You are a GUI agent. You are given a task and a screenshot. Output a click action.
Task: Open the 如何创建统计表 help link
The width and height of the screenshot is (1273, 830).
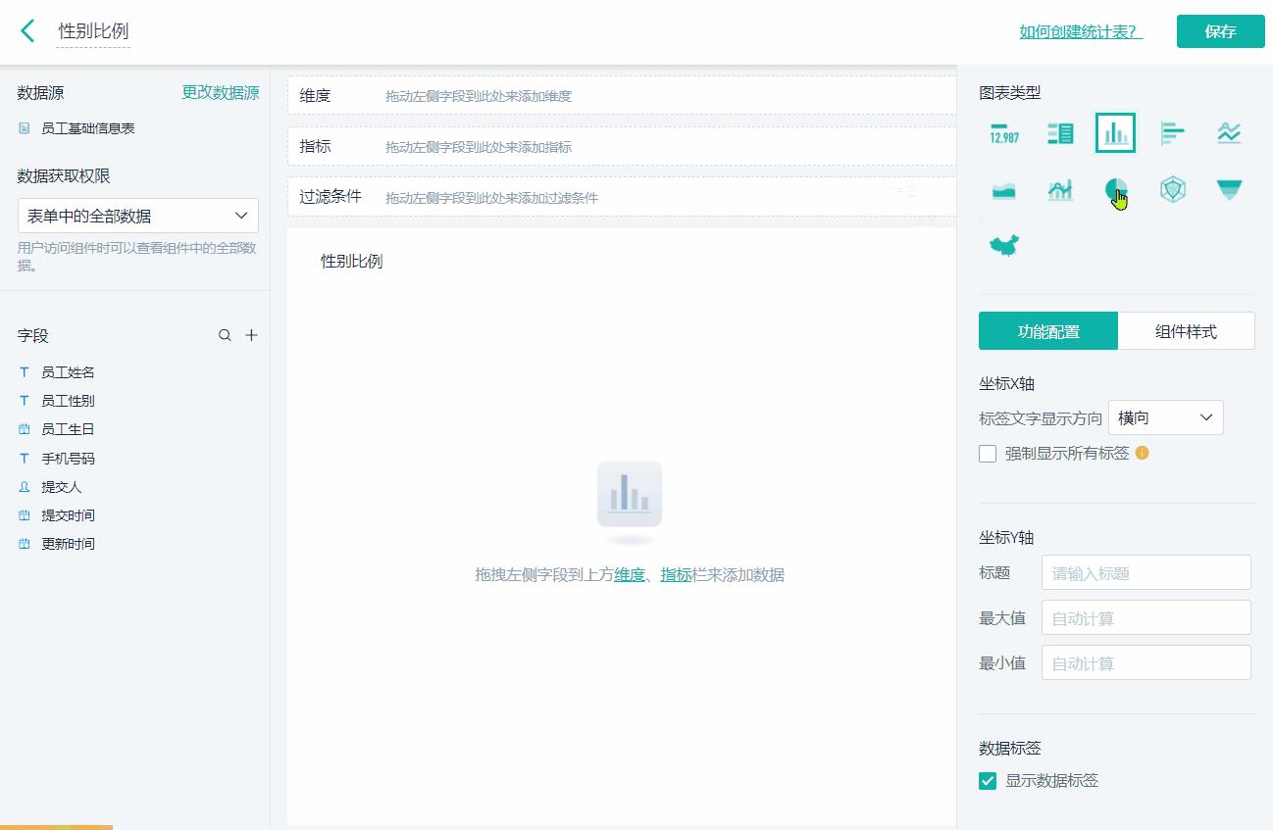(x=1079, y=30)
